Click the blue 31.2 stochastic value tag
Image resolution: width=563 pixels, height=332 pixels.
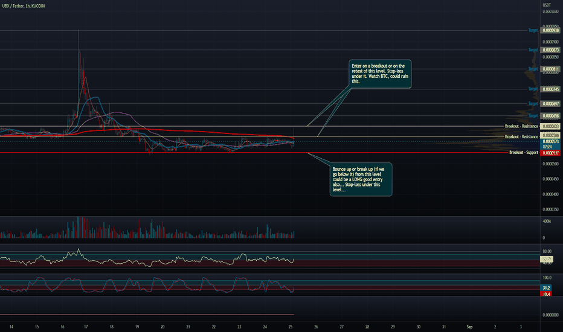pos(545,288)
